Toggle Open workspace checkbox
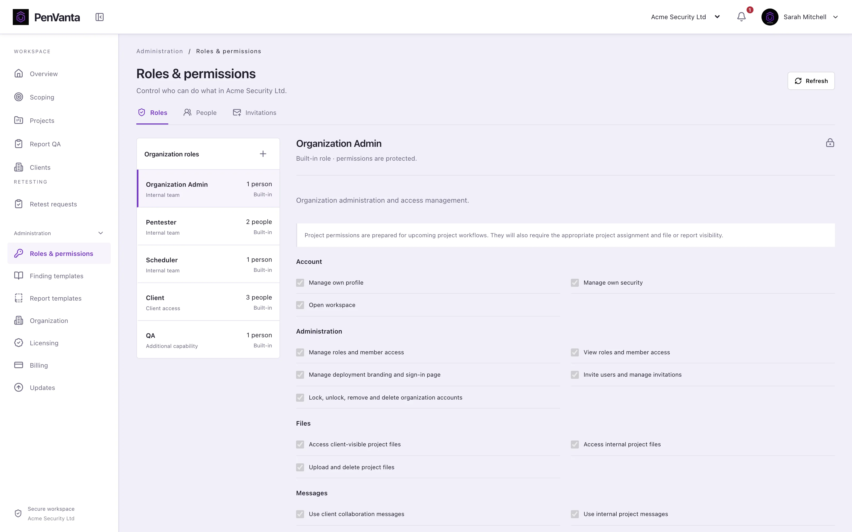Image resolution: width=852 pixels, height=532 pixels. click(300, 305)
